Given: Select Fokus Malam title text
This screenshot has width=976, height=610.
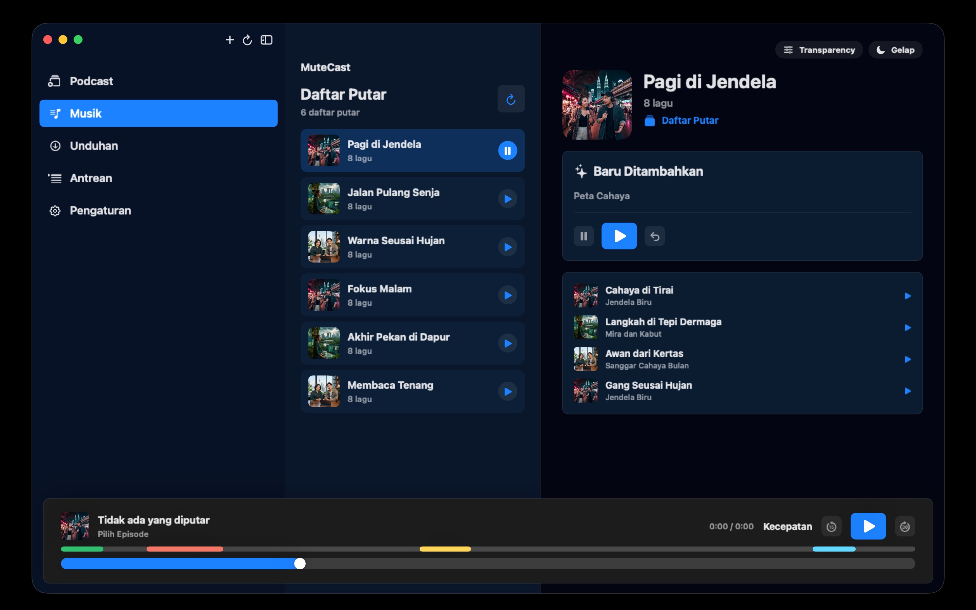Looking at the screenshot, I should [380, 289].
